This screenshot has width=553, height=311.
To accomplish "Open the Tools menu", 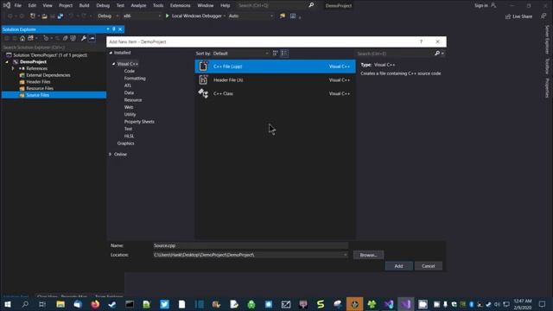I will (x=158, y=5).
